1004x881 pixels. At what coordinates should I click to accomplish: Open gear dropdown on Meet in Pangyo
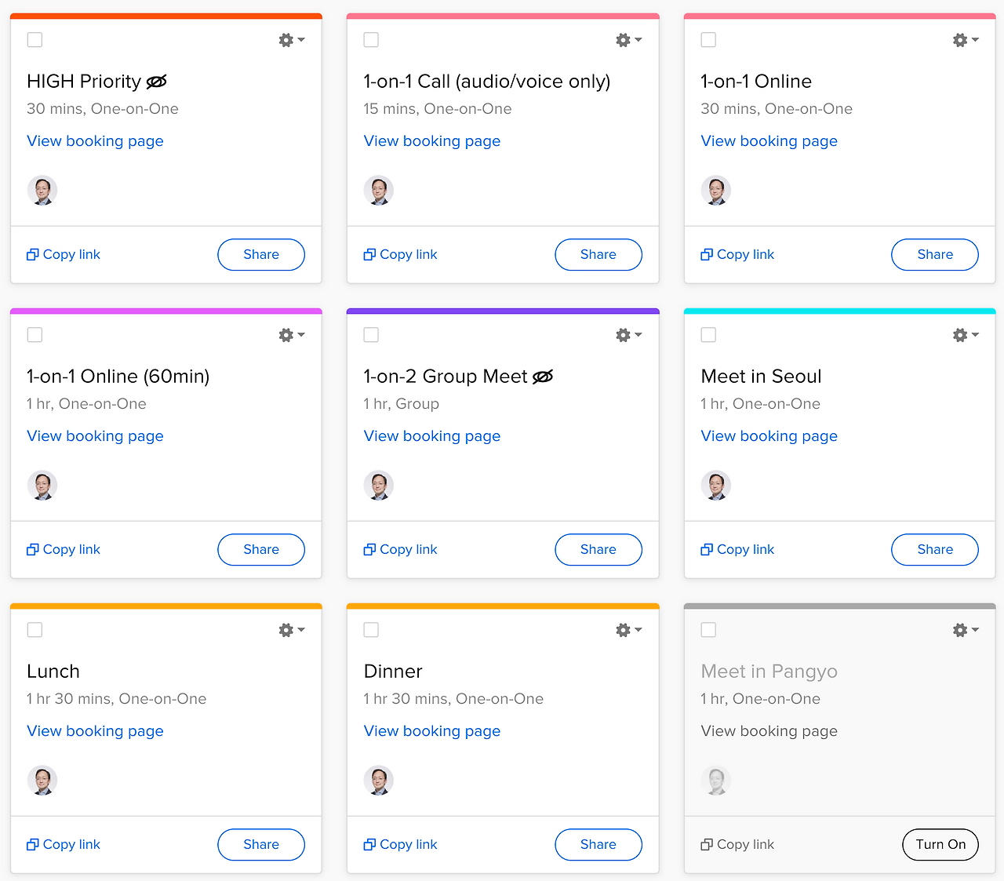965,630
